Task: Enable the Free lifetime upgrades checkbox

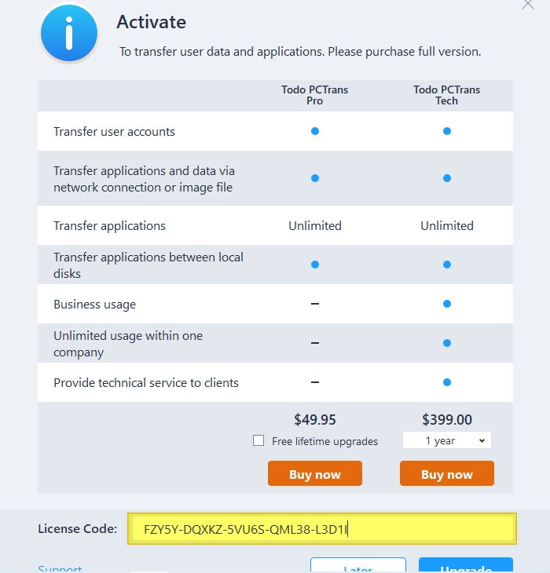Action: (258, 440)
